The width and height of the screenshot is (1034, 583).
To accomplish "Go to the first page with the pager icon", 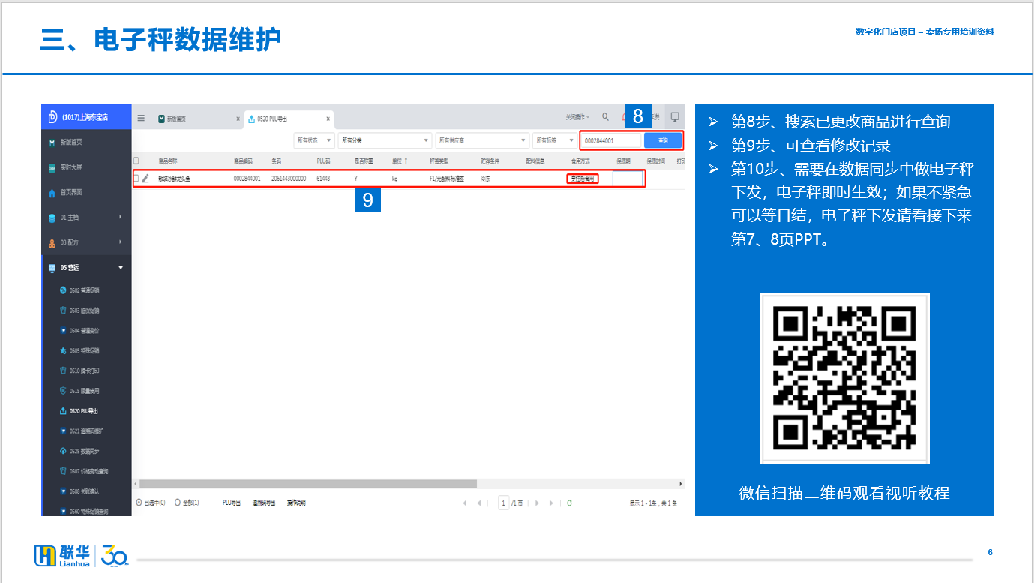I will 465,503.
